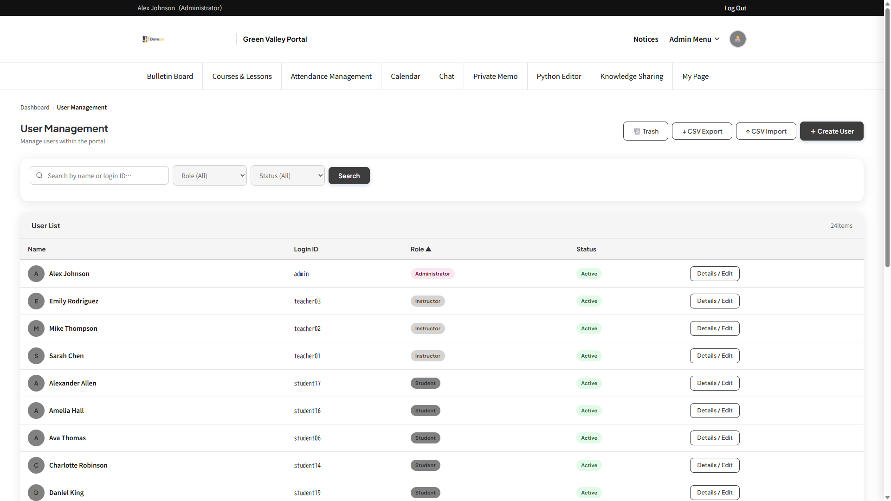Image resolution: width=891 pixels, height=501 pixels.
Task: Click the portal logo icon
Action: tap(153, 39)
